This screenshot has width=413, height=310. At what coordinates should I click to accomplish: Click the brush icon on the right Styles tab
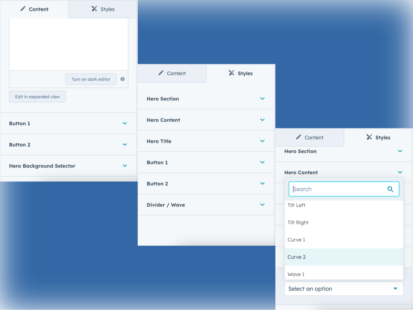pyautogui.click(x=369, y=137)
